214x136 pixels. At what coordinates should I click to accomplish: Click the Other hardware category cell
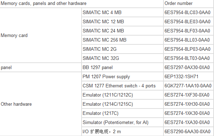(41, 104)
